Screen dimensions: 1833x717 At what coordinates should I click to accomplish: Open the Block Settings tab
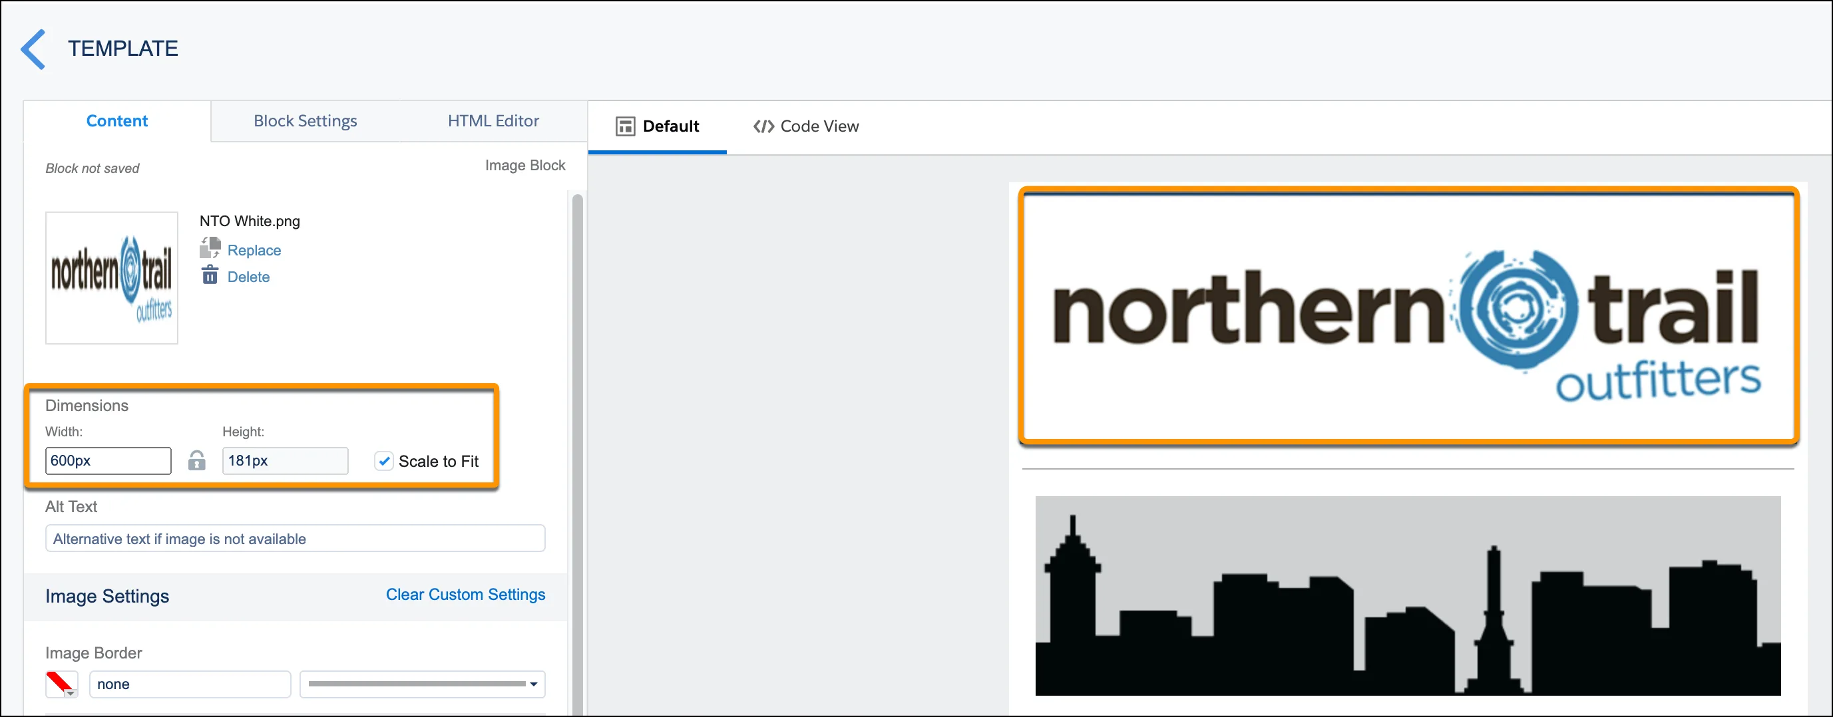click(305, 121)
